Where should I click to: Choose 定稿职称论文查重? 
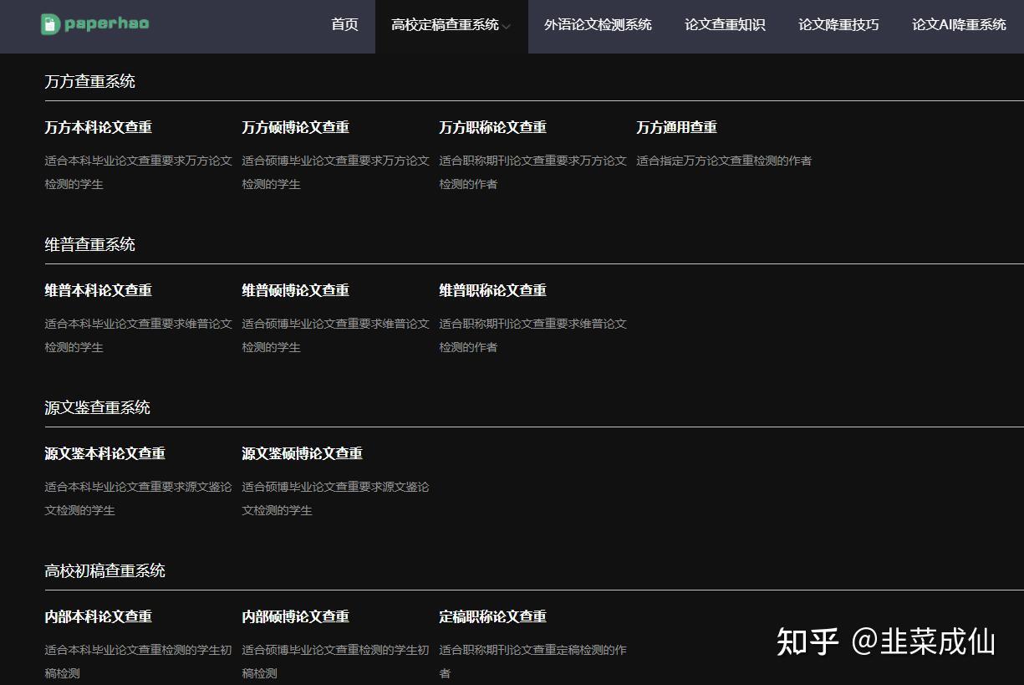click(493, 616)
